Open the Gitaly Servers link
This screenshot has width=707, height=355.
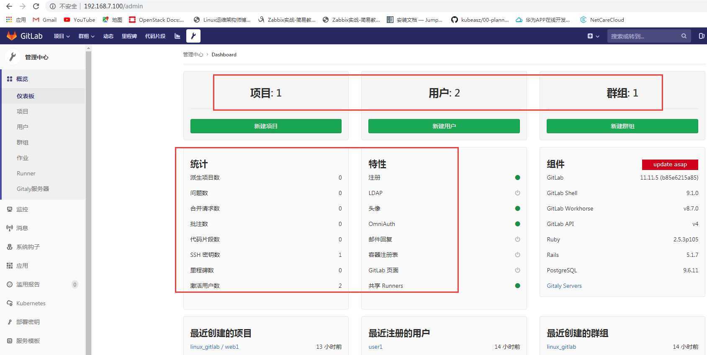[564, 286]
